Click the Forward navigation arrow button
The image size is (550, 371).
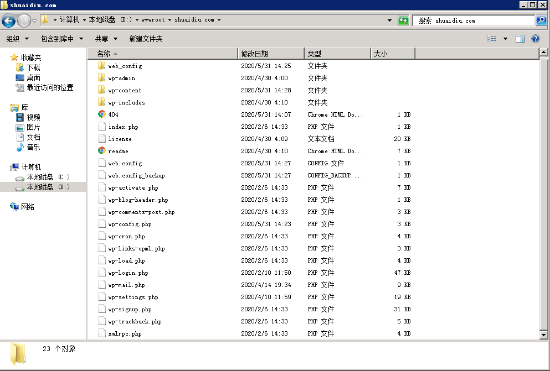click(x=23, y=20)
